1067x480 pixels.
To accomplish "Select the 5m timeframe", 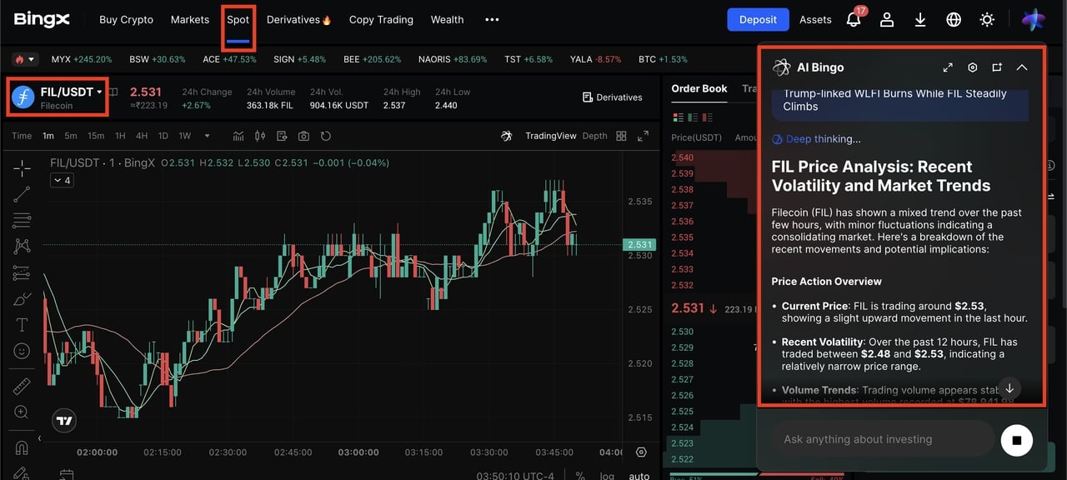I will pyautogui.click(x=71, y=136).
